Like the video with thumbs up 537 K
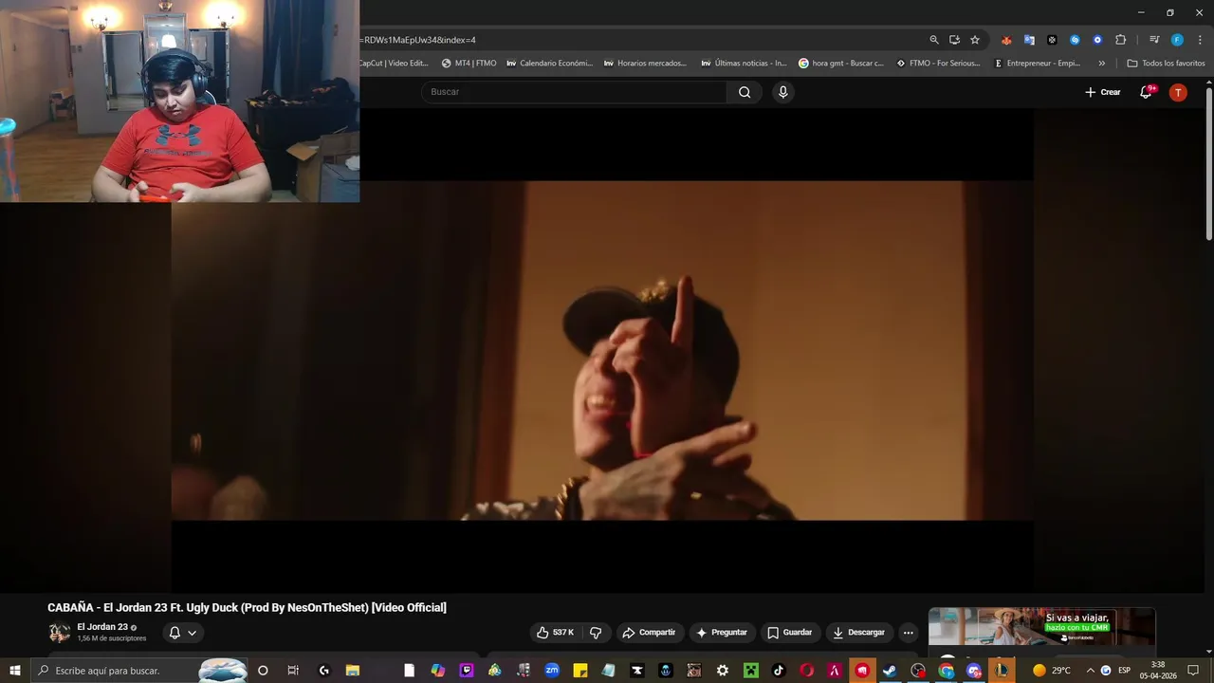This screenshot has width=1214, height=683. click(x=555, y=633)
